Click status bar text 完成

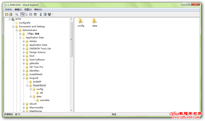coord(114,114)
